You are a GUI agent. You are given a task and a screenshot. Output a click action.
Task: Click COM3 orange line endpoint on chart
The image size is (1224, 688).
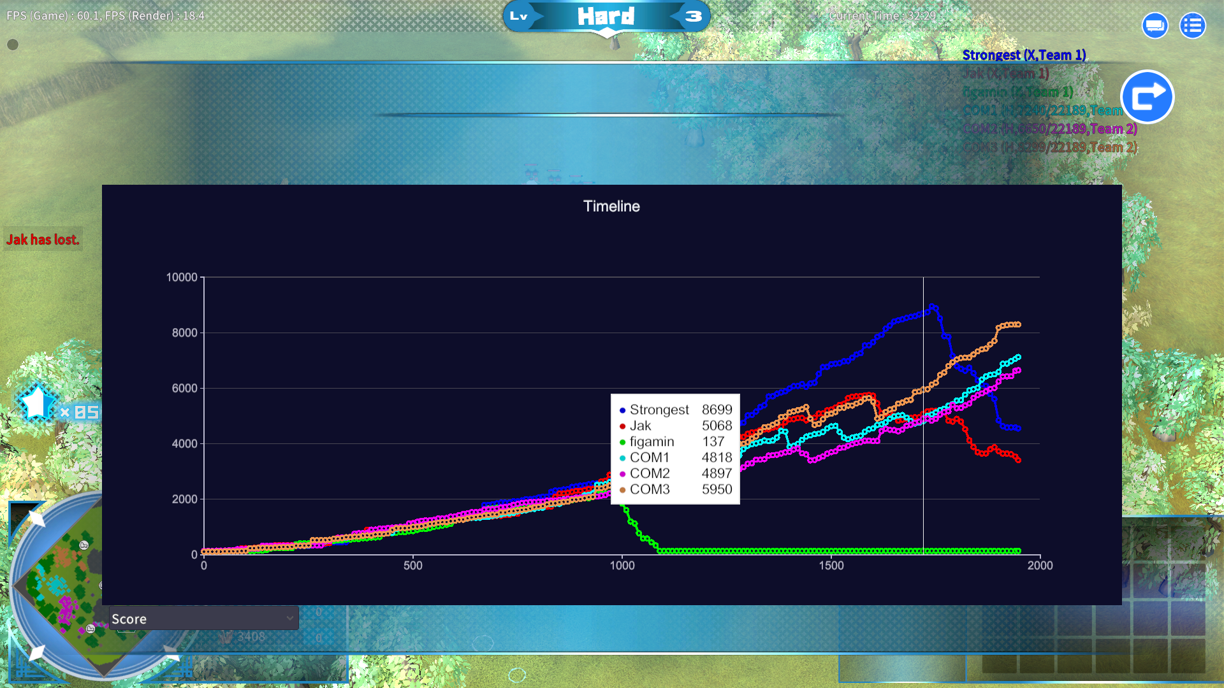tap(1017, 325)
